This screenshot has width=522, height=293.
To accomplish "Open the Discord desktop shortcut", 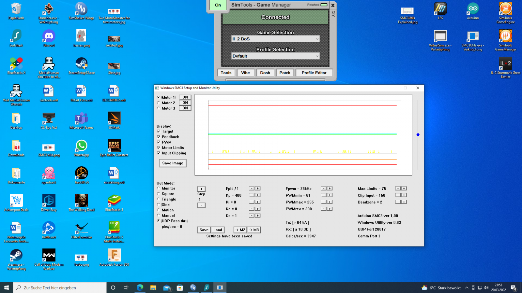I will tap(49, 38).
